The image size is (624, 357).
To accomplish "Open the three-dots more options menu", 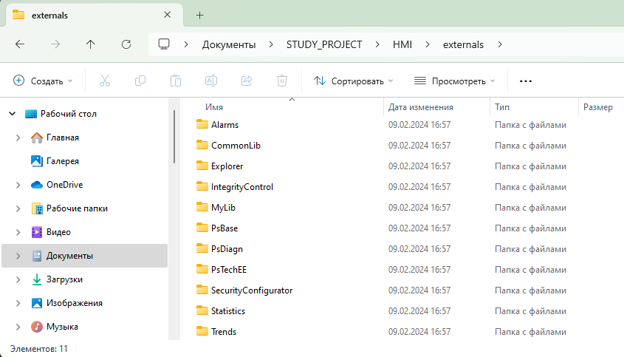I will pyautogui.click(x=526, y=81).
